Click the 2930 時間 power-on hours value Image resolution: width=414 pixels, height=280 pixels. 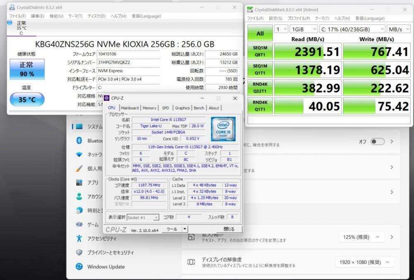(x=222, y=88)
